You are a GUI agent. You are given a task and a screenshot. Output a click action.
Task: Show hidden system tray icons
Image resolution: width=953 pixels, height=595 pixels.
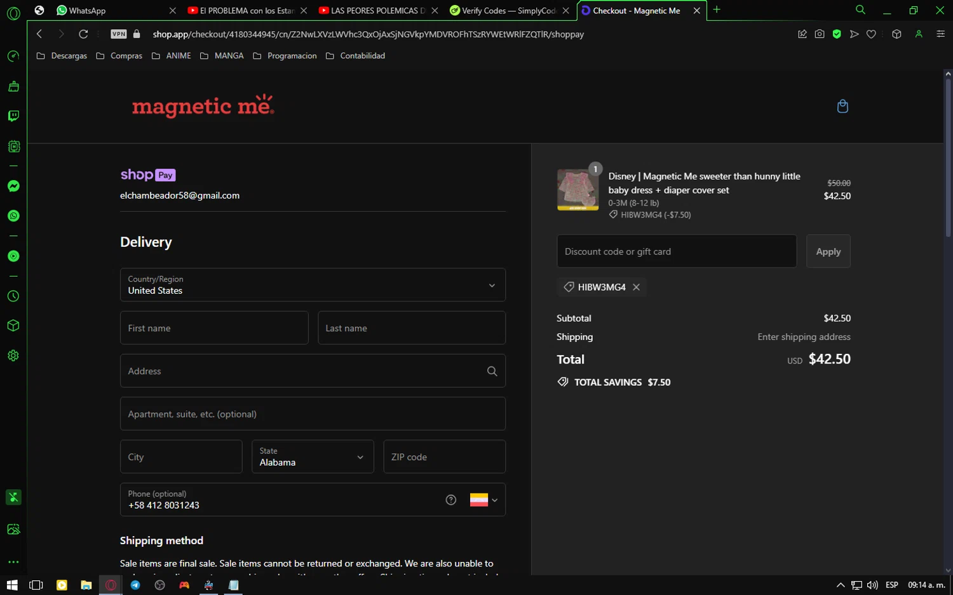point(841,585)
